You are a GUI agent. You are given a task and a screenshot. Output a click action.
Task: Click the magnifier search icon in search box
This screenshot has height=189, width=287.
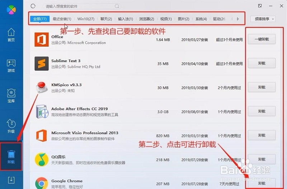pos(117,6)
